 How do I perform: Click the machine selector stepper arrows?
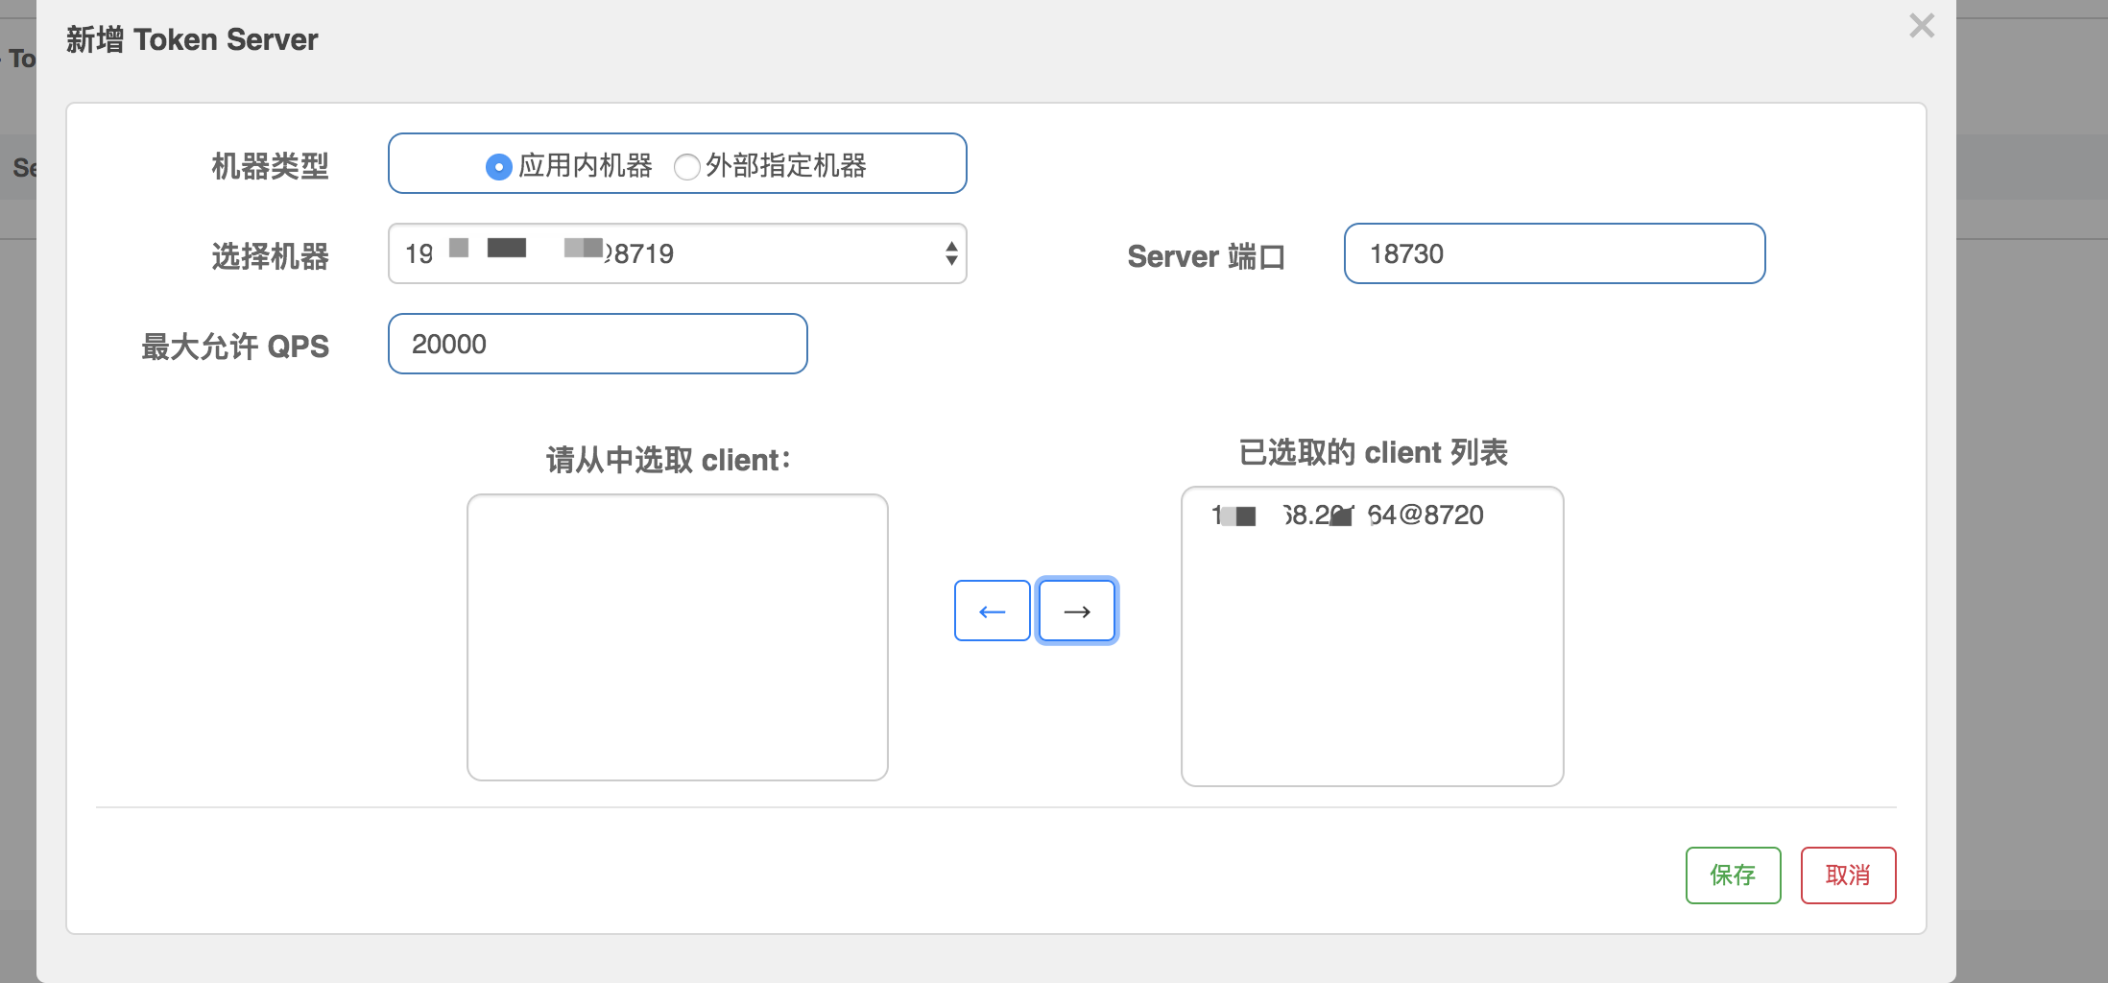(x=950, y=253)
